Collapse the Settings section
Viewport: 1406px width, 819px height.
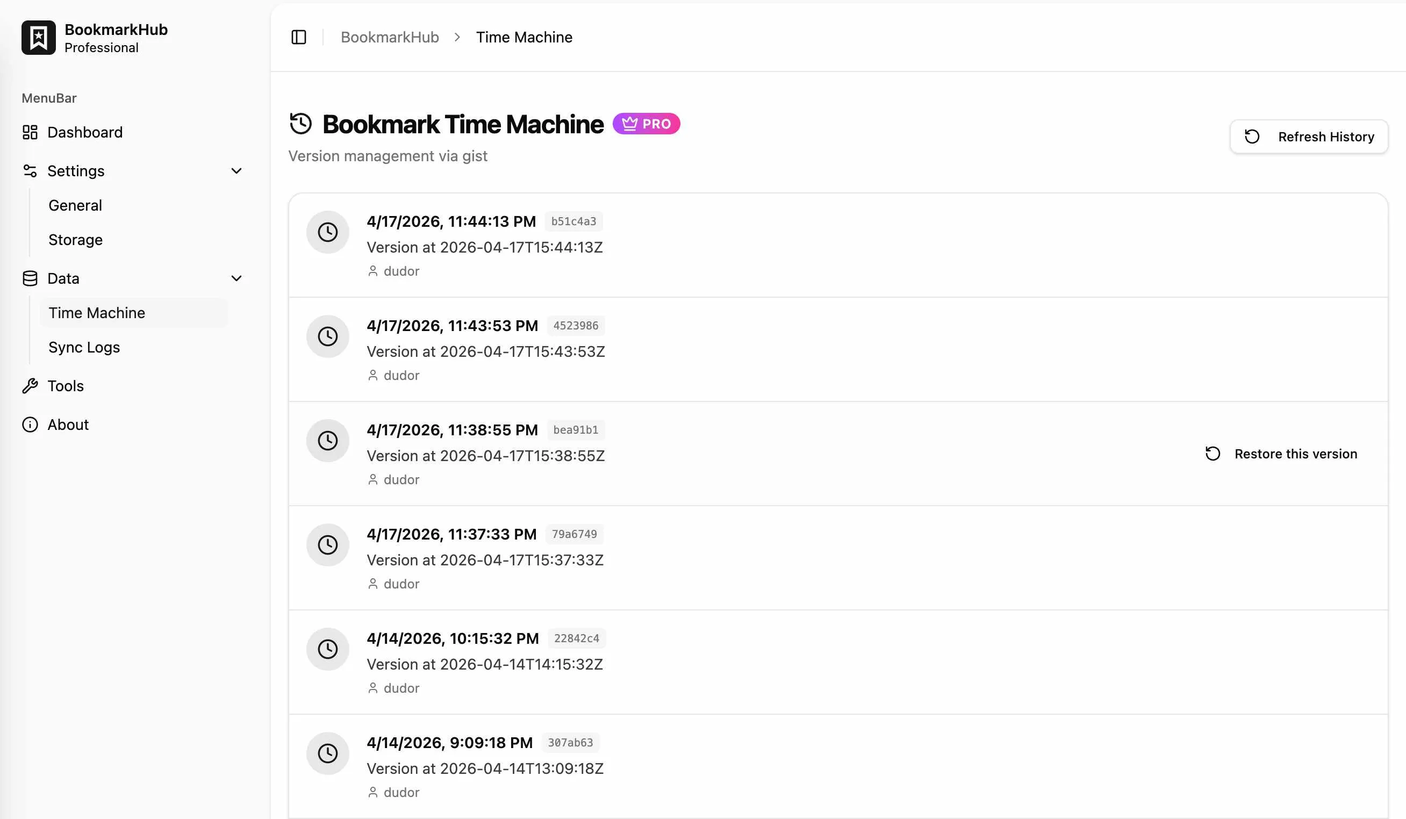coord(236,171)
